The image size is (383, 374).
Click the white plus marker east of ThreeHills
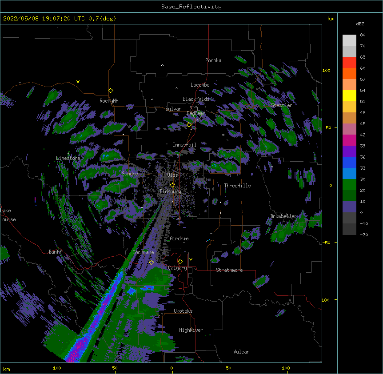click(272, 167)
